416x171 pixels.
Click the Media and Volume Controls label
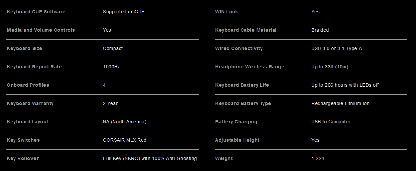(x=41, y=30)
